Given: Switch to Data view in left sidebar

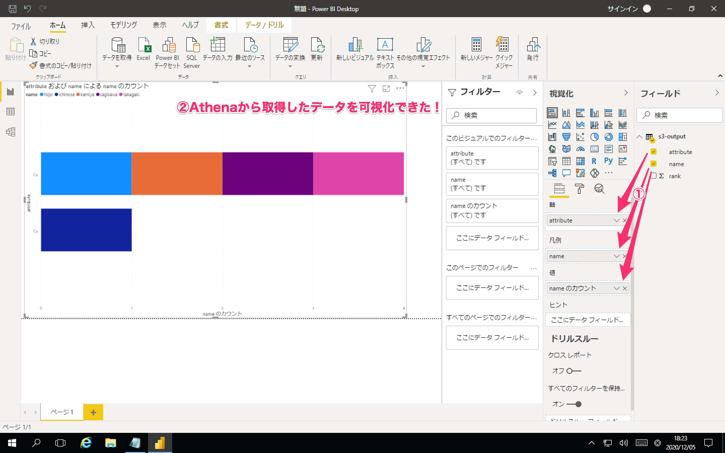Looking at the screenshot, I should coord(11,112).
